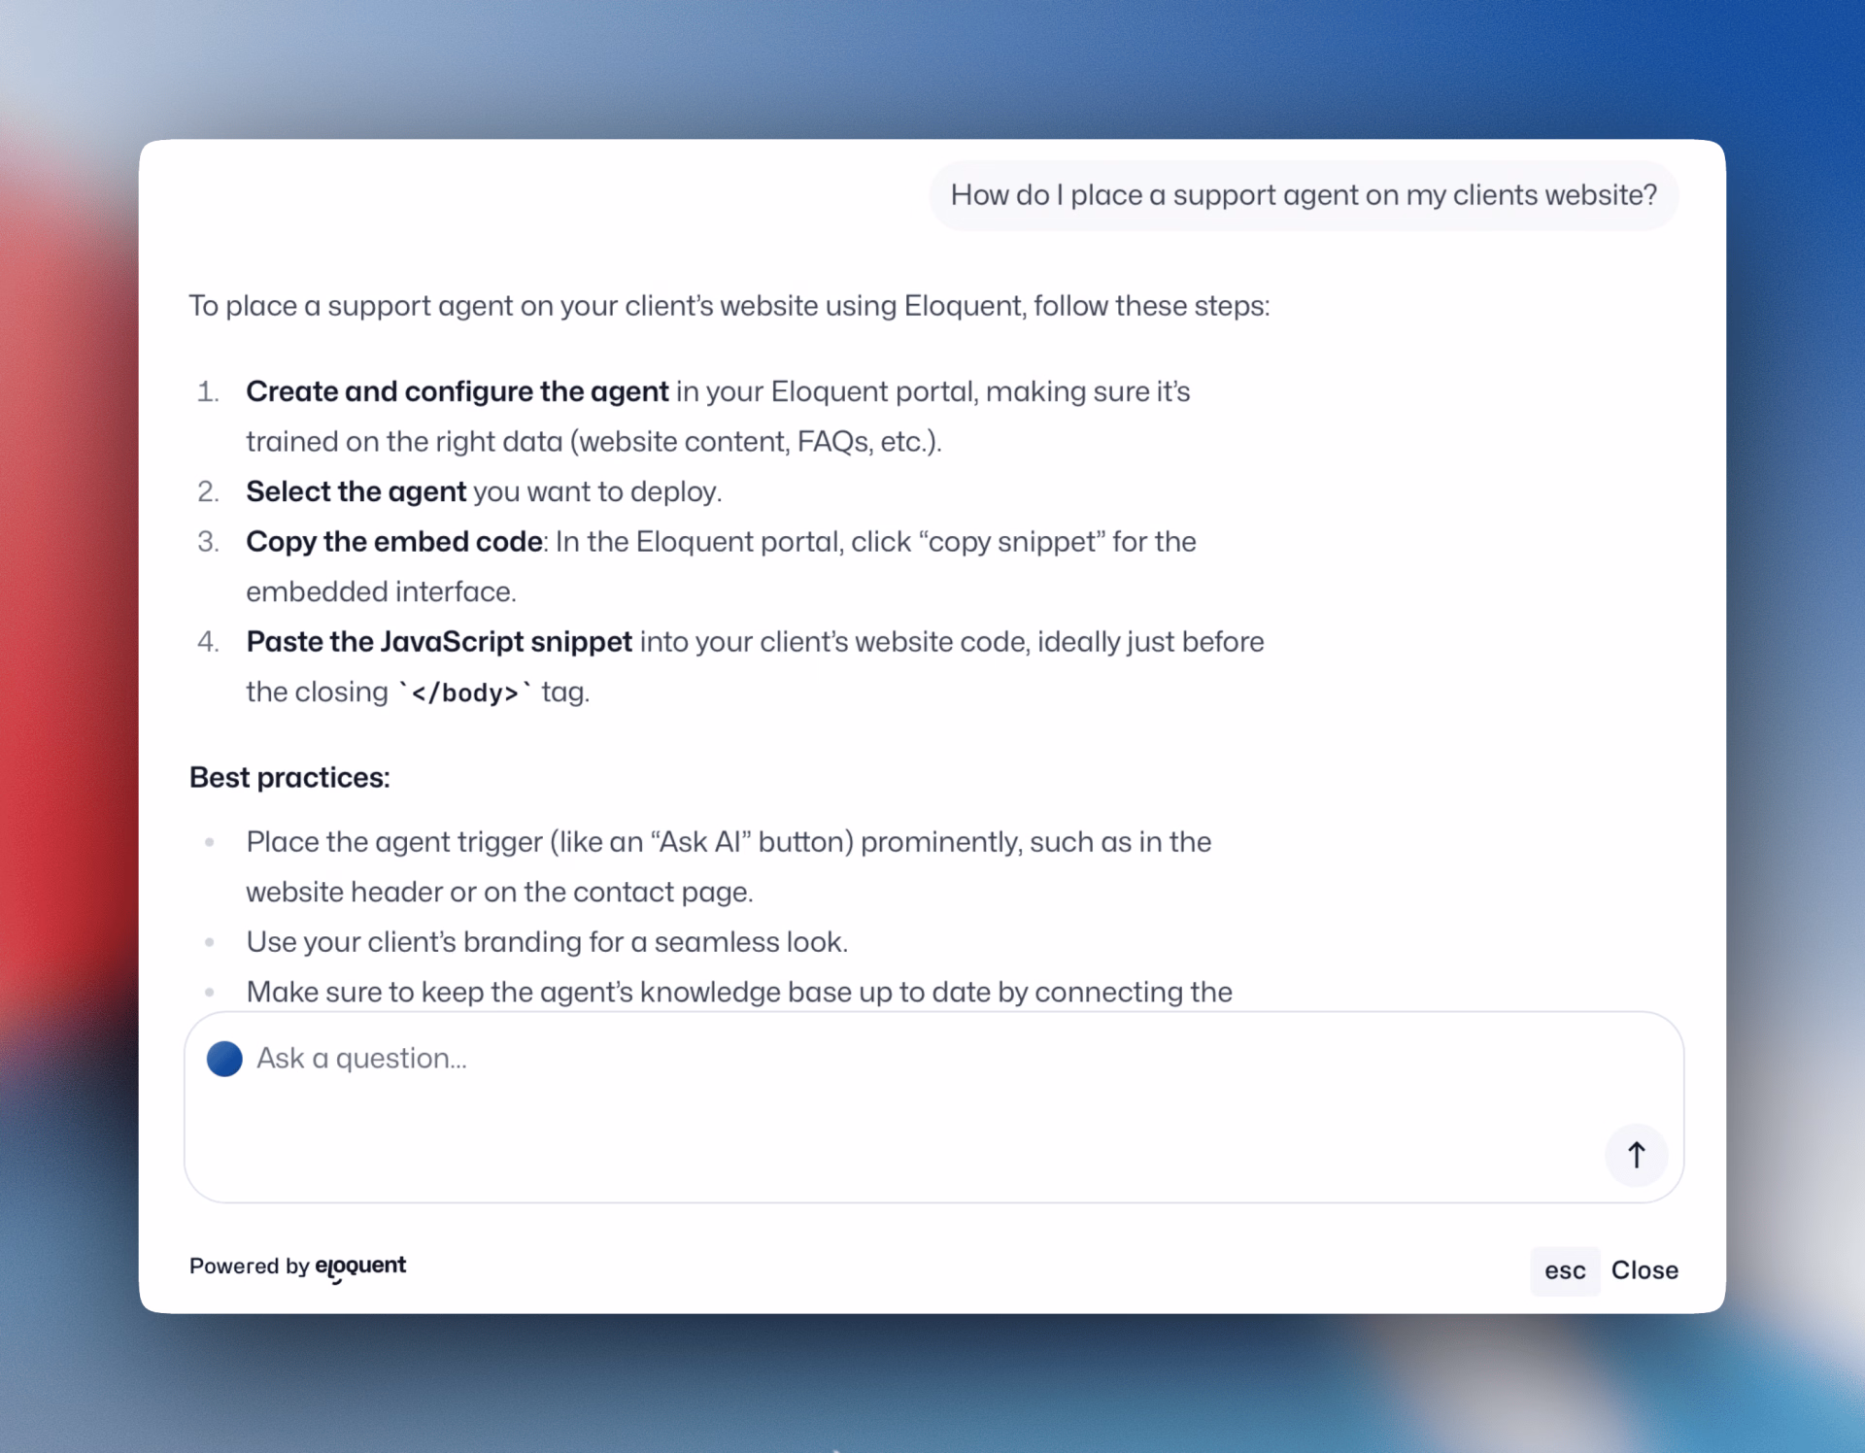
Task: Click the user's question bubble
Action: coord(1303,195)
